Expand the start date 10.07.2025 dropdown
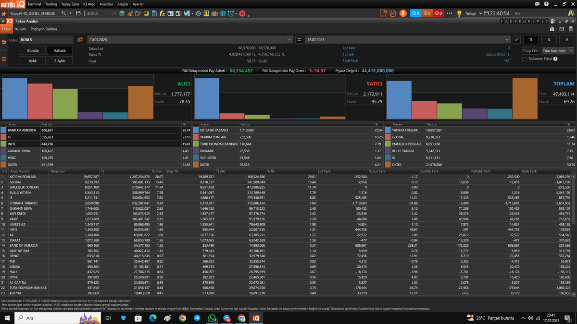 pyautogui.click(x=289, y=40)
